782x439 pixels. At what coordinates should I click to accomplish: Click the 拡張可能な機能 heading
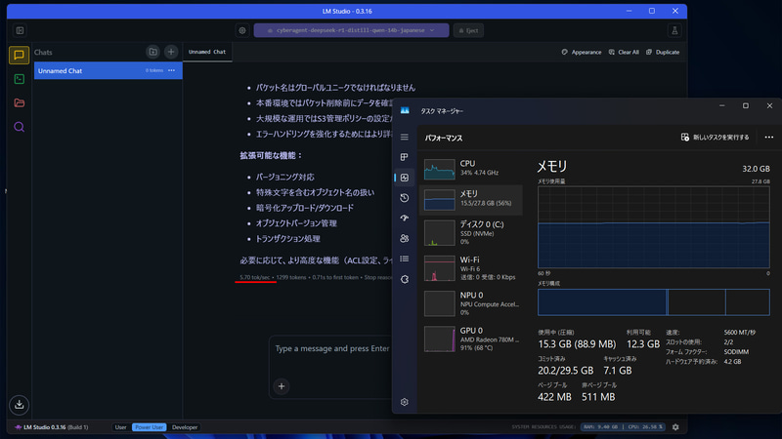click(272, 156)
